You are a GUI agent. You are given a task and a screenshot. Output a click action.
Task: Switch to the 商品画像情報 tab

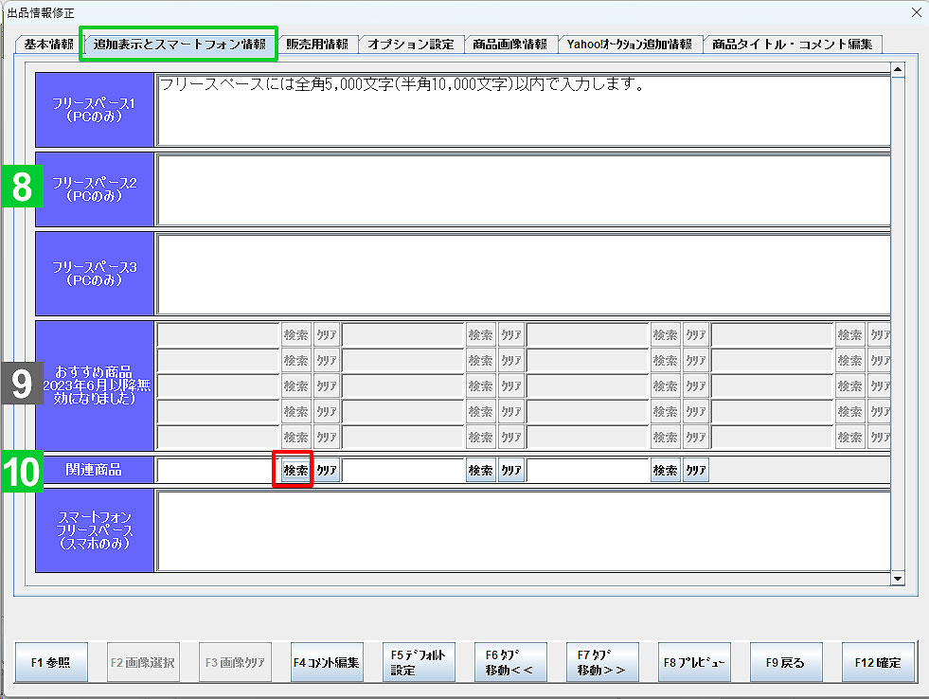coord(513,44)
